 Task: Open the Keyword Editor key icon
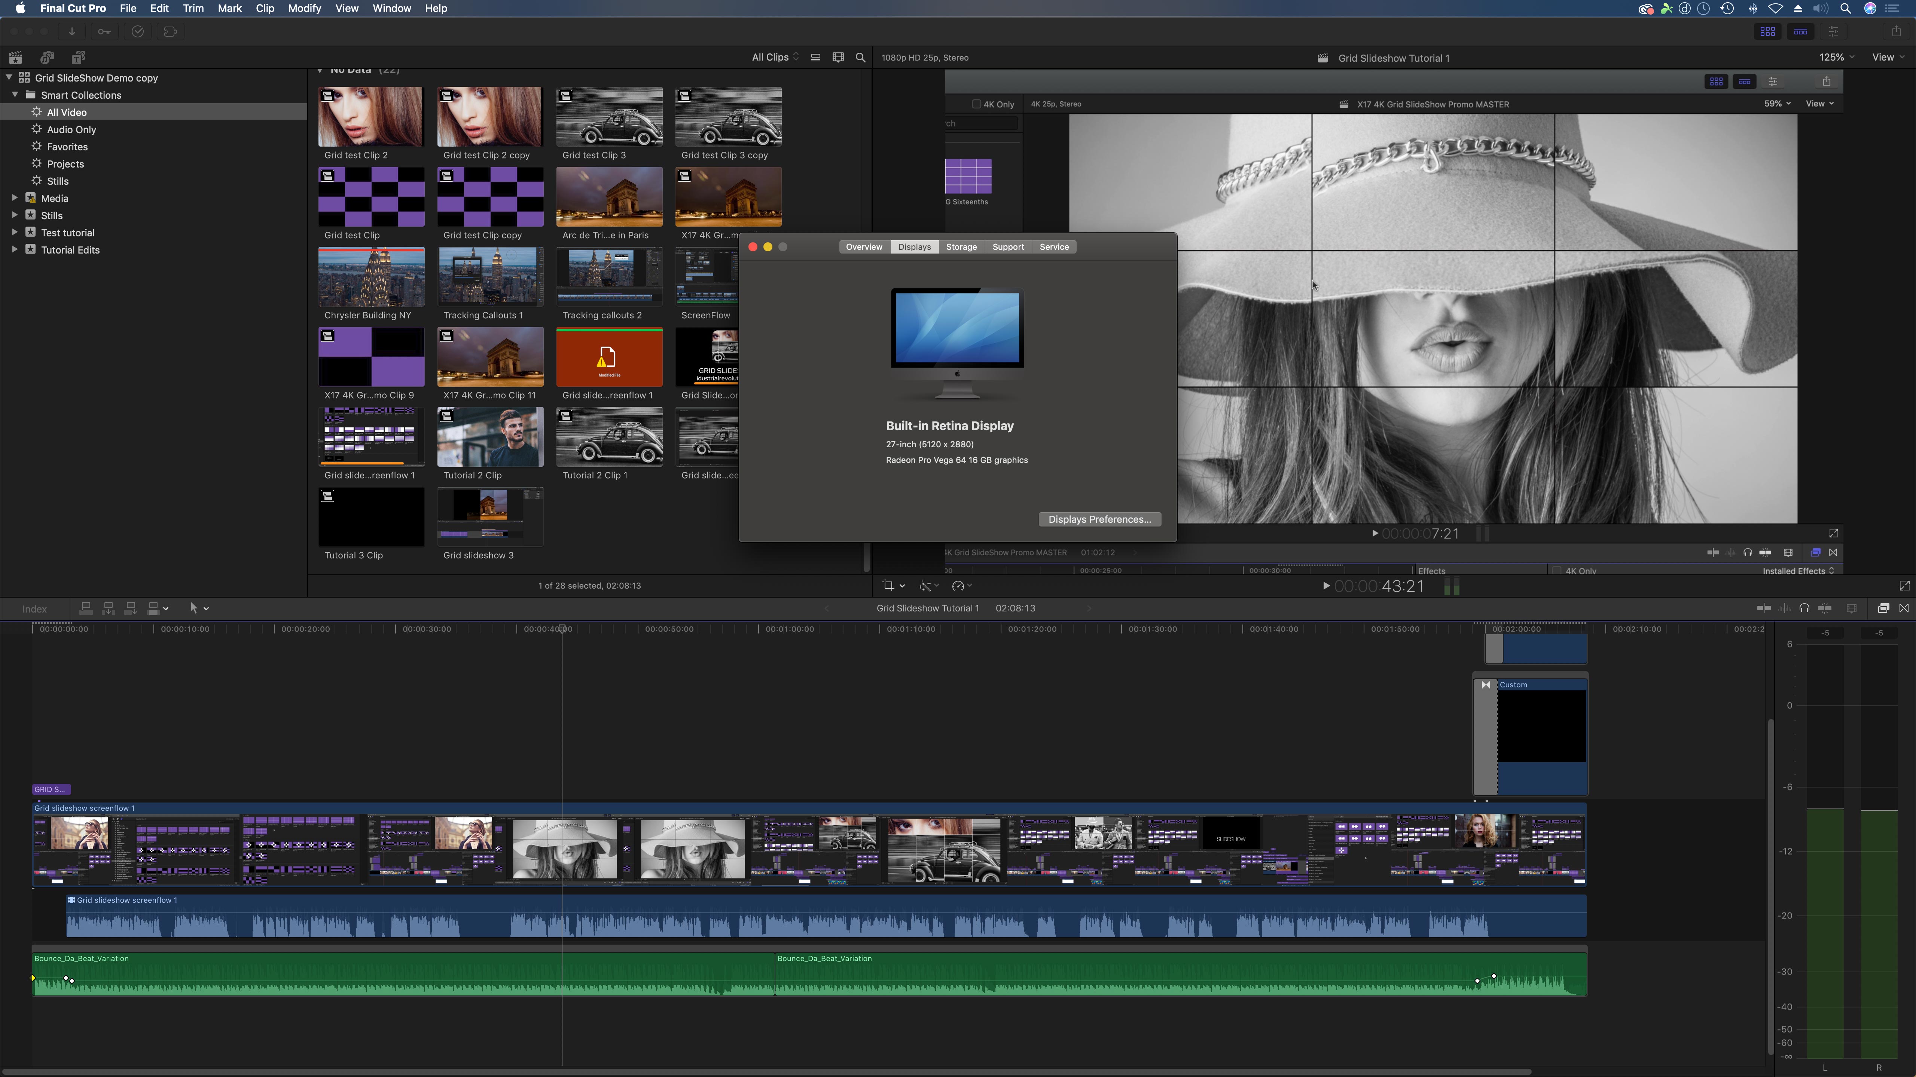104,31
